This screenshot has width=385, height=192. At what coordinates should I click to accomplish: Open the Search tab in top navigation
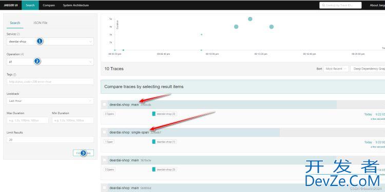[30, 5]
